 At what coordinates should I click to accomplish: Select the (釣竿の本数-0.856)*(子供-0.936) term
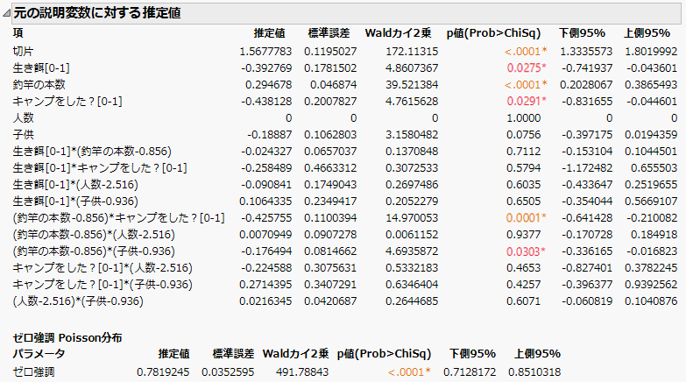coord(94,251)
